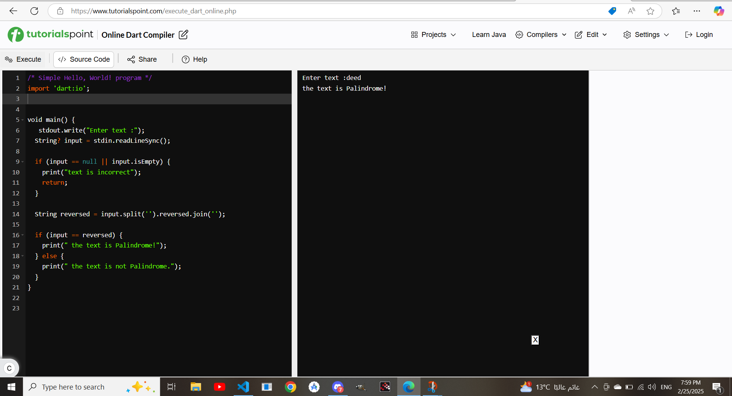Viewport: 732px width, 396px height.
Task: Click the tutorialspoint logo
Action: point(50,35)
